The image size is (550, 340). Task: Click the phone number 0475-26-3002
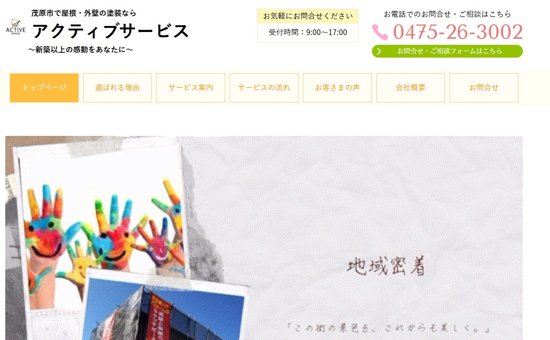coord(458,32)
